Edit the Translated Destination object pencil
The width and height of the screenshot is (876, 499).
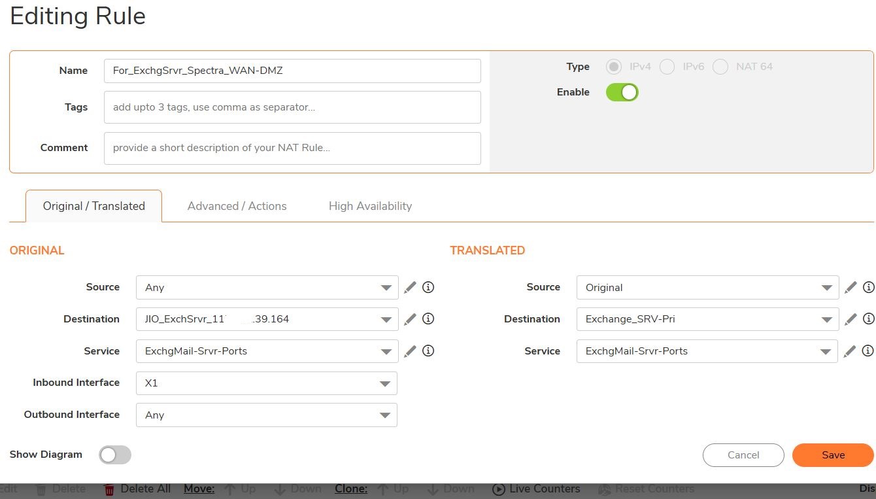coord(851,319)
